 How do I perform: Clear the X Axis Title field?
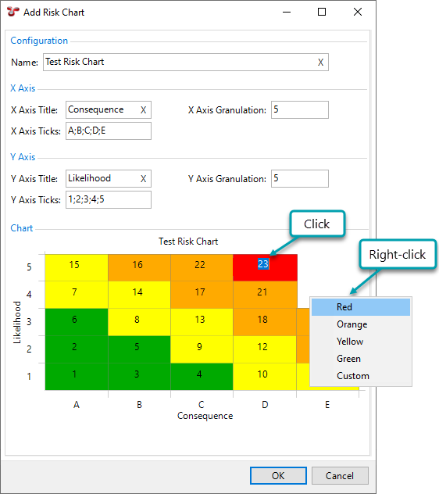tap(143, 110)
